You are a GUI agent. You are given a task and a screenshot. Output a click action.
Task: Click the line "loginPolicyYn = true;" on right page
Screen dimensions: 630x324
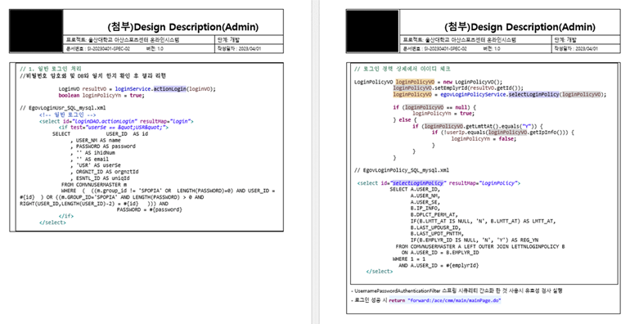click(x=443, y=114)
